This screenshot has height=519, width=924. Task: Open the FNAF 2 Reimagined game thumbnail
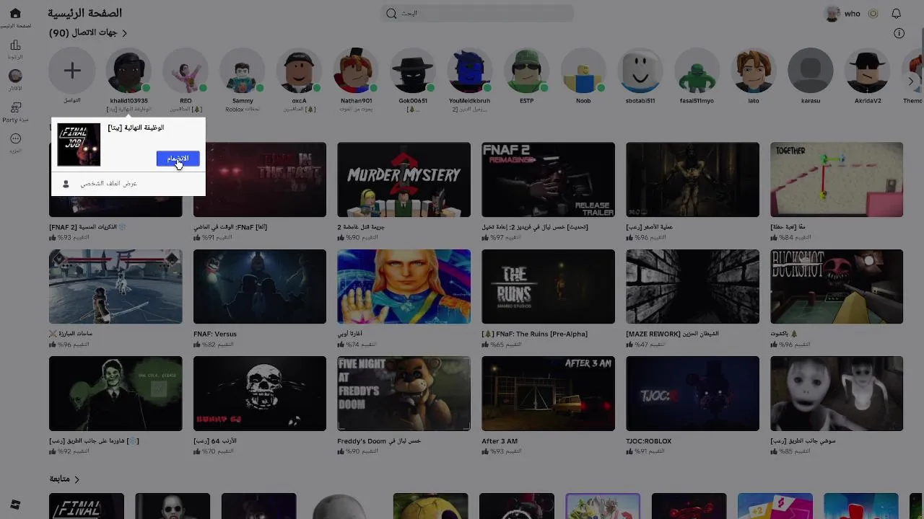pyautogui.click(x=548, y=179)
